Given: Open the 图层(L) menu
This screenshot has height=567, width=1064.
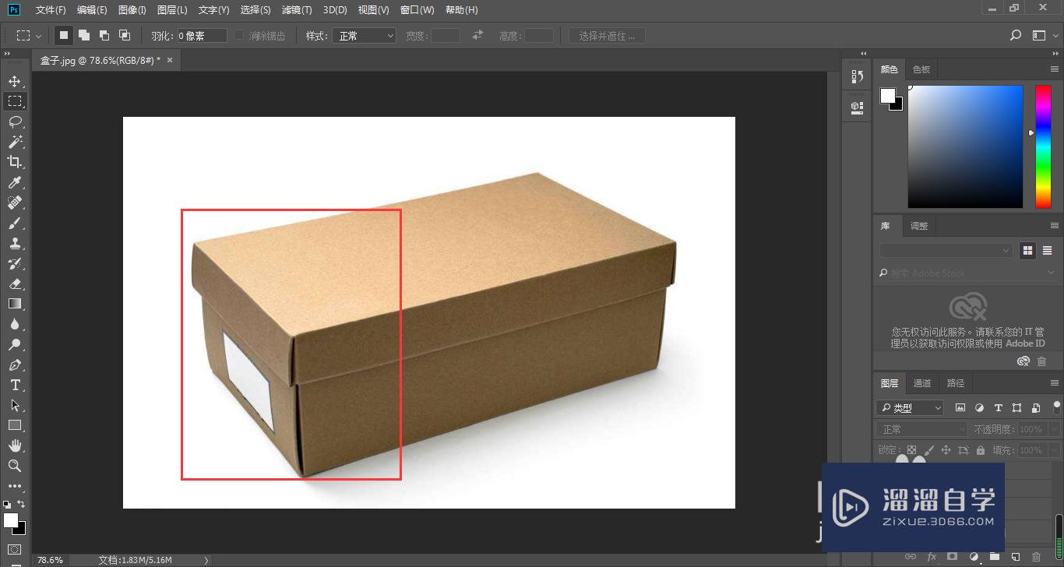Looking at the screenshot, I should click(172, 10).
